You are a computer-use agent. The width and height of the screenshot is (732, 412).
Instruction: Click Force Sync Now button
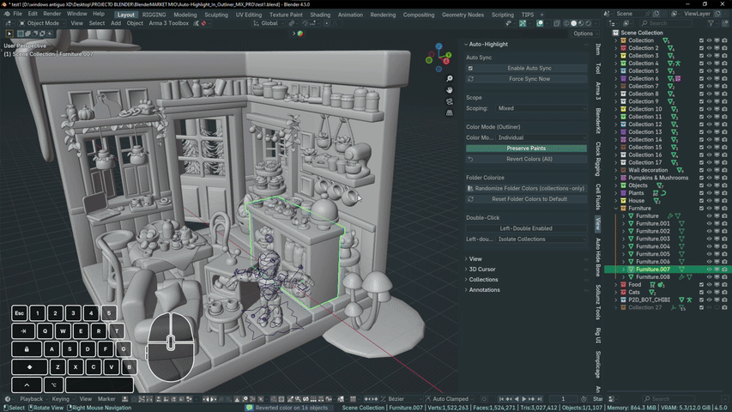[x=526, y=79]
